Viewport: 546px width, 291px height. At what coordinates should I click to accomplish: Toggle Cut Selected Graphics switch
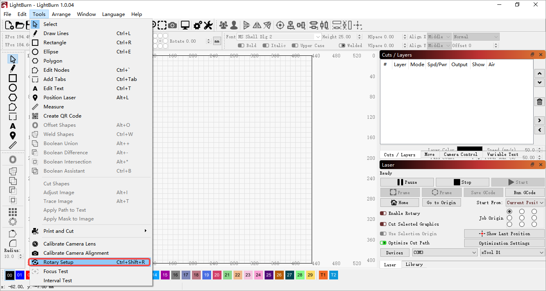click(x=383, y=224)
